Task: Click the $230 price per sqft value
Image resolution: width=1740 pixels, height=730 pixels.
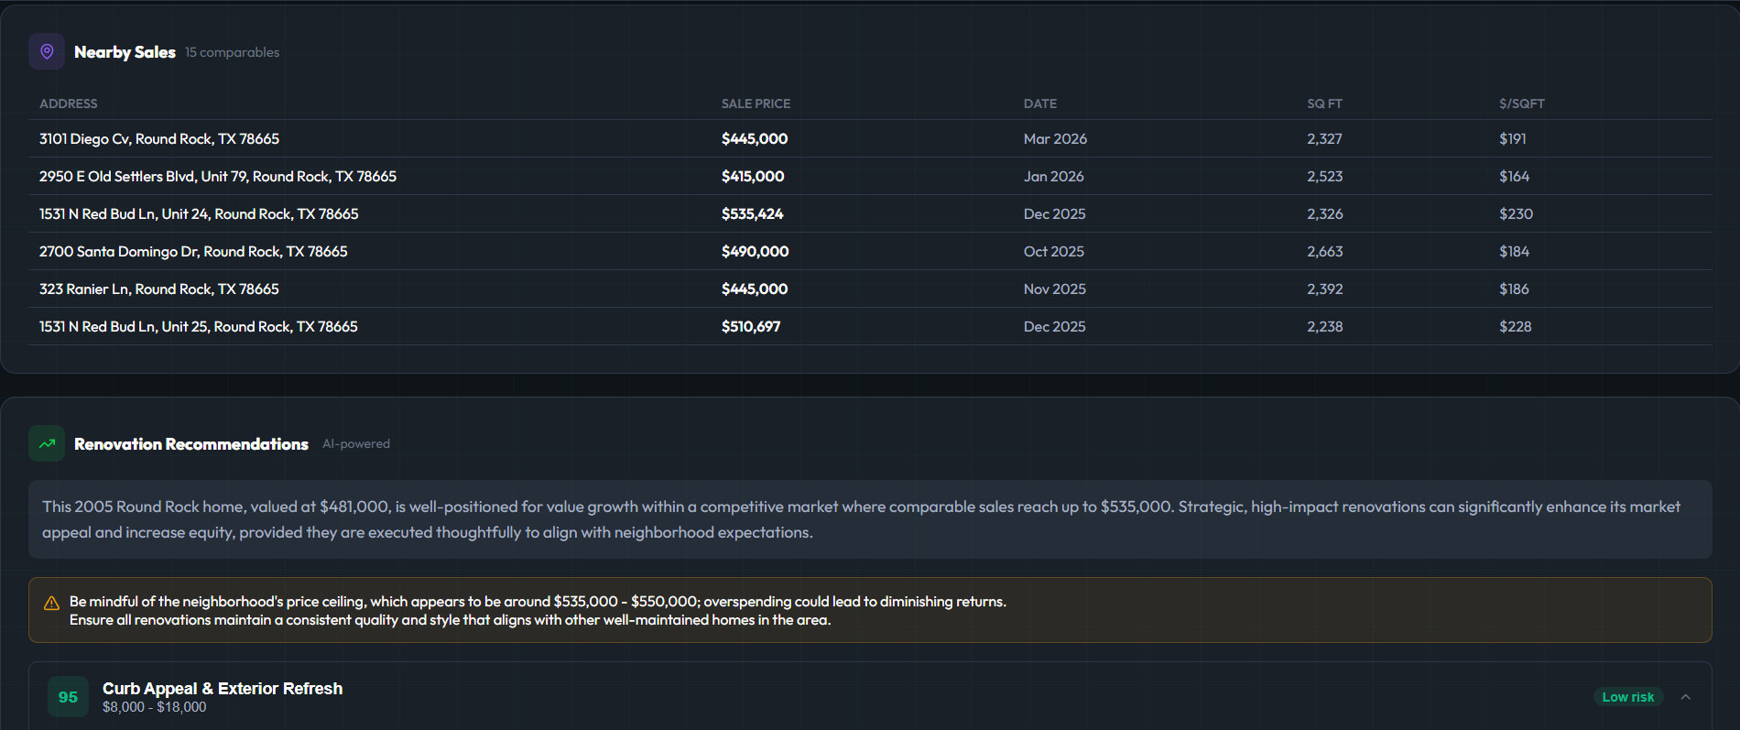Action: click(x=1516, y=213)
